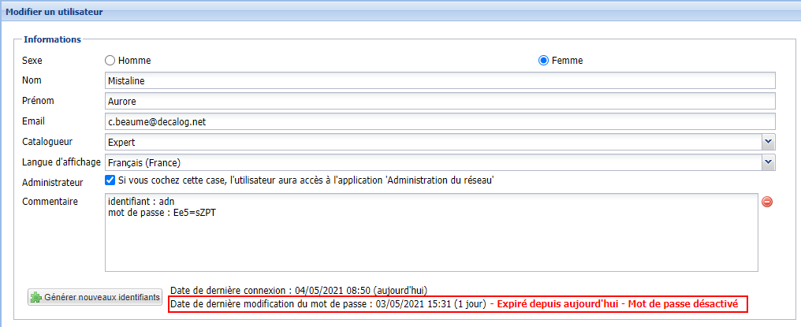This screenshot has height=327, width=801.
Task: Expand the Langue d'affichage dropdown arrow
Action: tap(768, 162)
